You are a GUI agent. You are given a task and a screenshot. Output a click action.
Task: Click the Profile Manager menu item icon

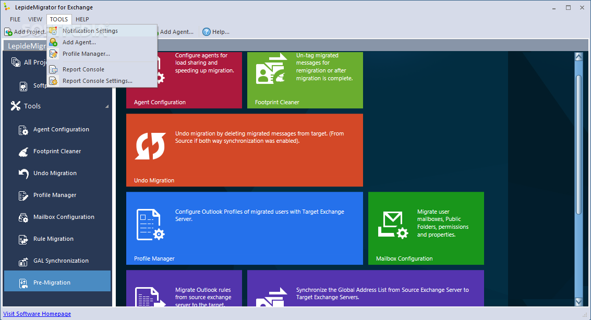(x=54, y=54)
